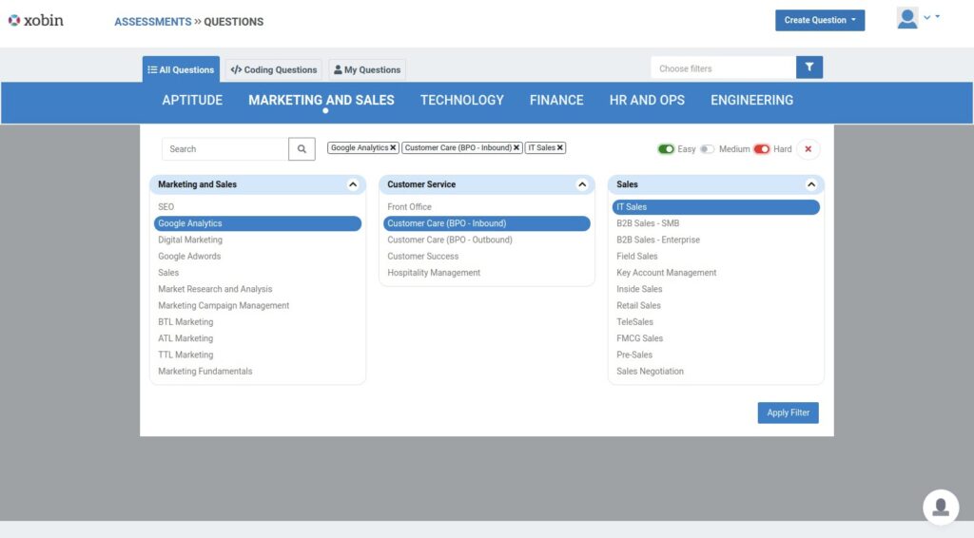Image resolution: width=974 pixels, height=538 pixels.
Task: Toggle the Hard difficulty switch
Action: click(762, 149)
